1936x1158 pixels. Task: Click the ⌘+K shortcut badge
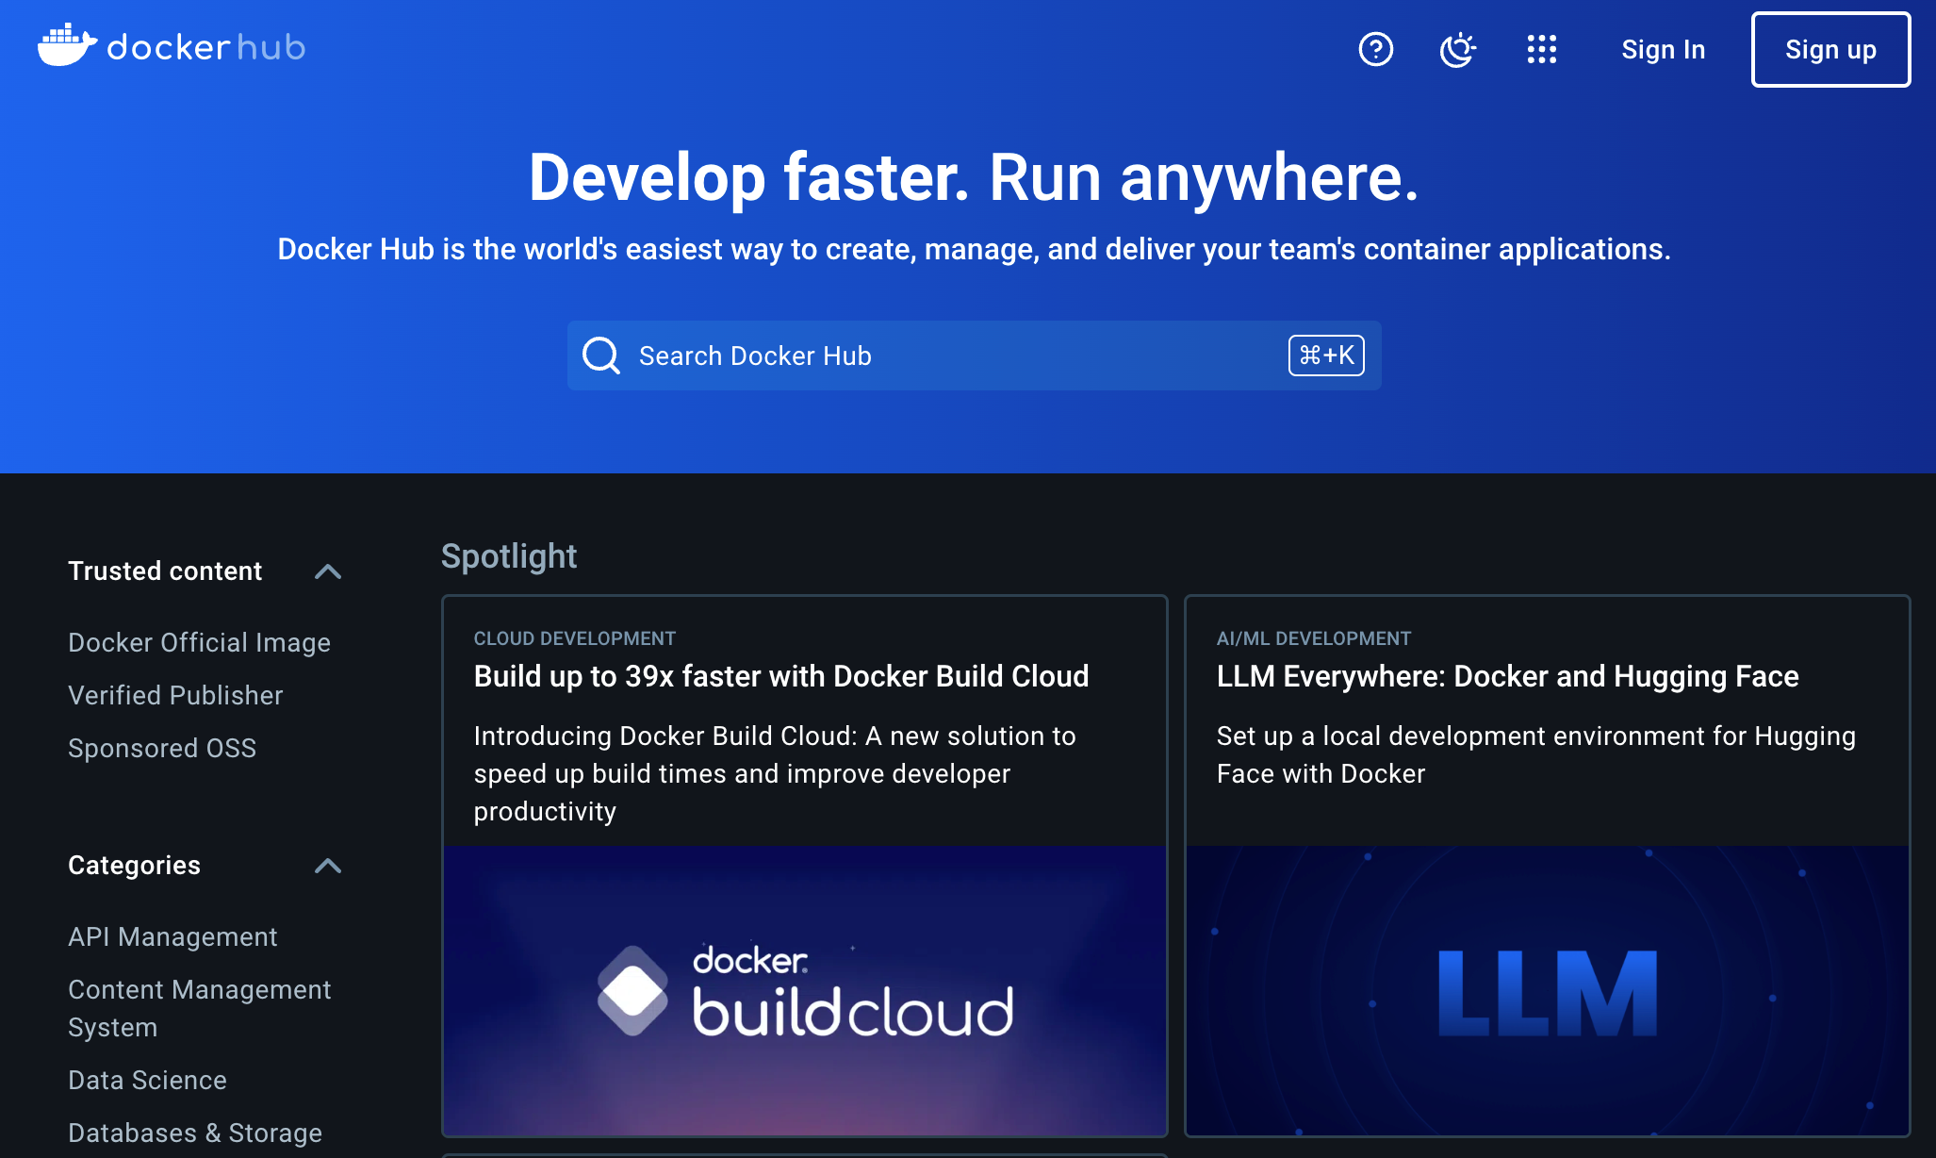click(x=1326, y=356)
